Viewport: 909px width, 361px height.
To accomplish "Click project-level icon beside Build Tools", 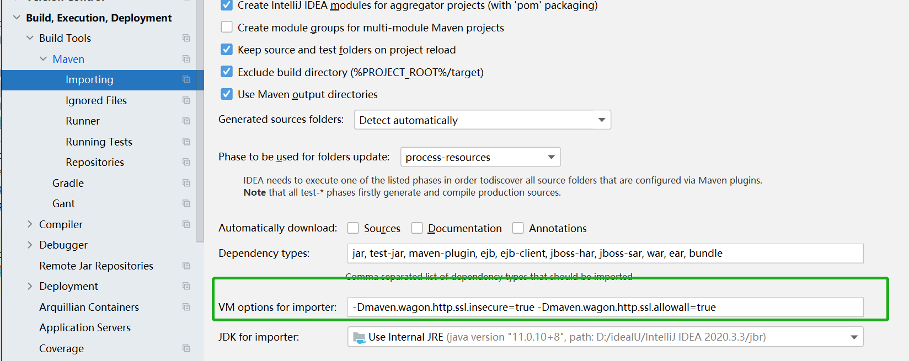I will 186,38.
